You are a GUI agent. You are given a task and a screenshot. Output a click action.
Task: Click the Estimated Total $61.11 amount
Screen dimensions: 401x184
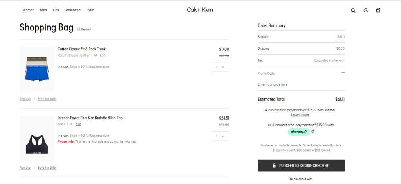click(x=340, y=100)
